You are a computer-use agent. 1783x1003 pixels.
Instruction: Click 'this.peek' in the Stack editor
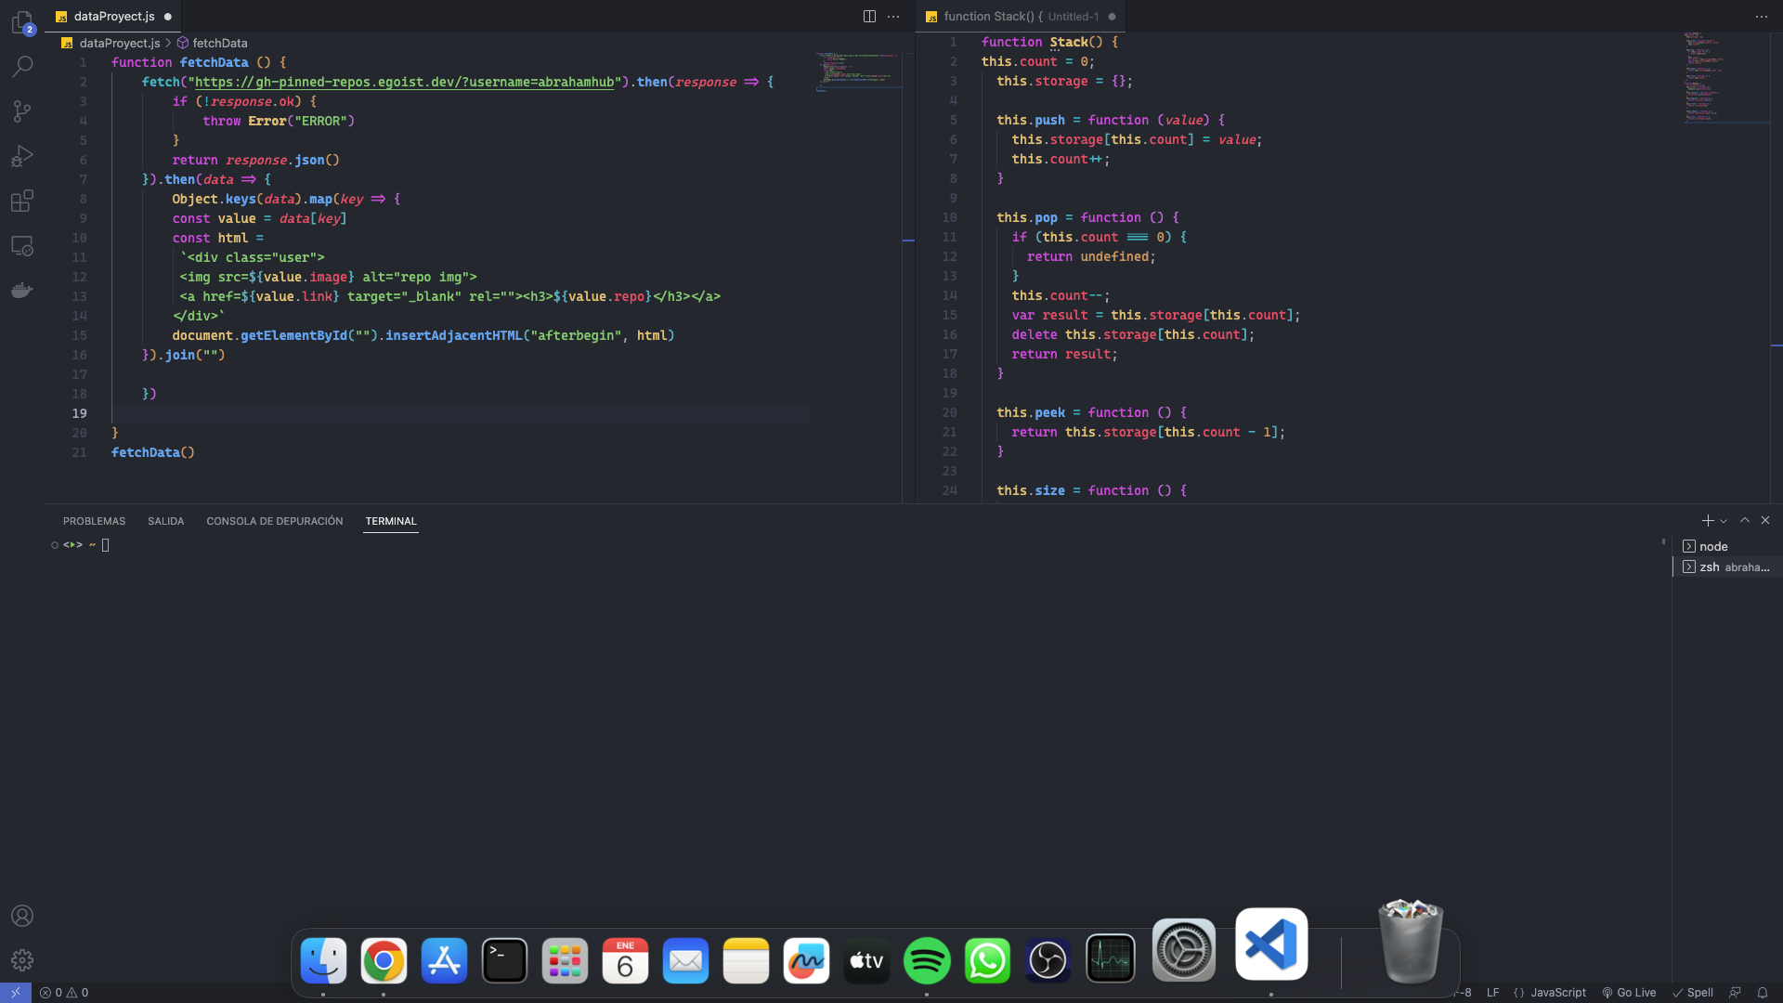(1031, 412)
